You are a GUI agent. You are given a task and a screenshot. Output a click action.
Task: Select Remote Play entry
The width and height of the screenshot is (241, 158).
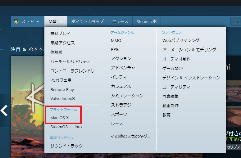point(62,89)
